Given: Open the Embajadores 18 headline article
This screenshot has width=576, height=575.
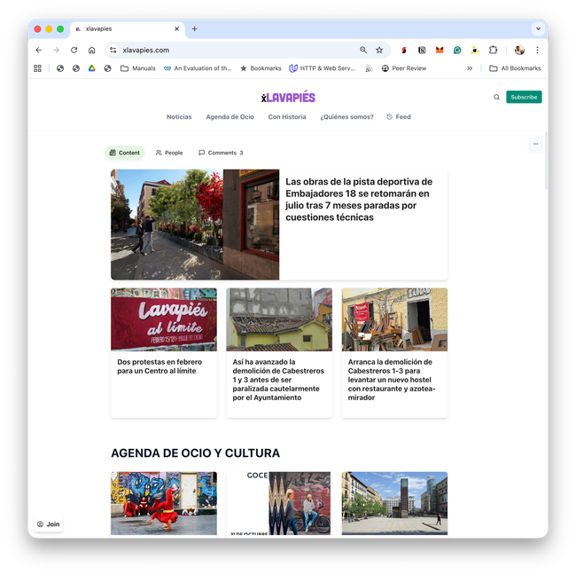Looking at the screenshot, I should [359, 200].
